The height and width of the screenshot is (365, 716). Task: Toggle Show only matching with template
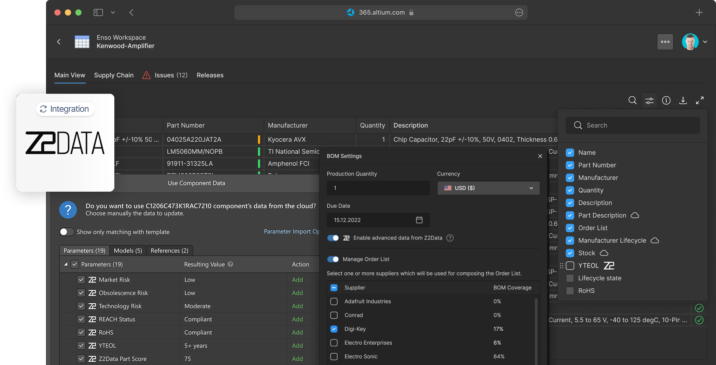[66, 232]
